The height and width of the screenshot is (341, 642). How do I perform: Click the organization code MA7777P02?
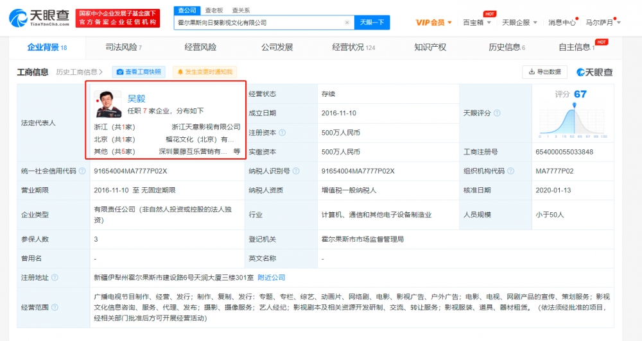pyautogui.click(x=555, y=171)
